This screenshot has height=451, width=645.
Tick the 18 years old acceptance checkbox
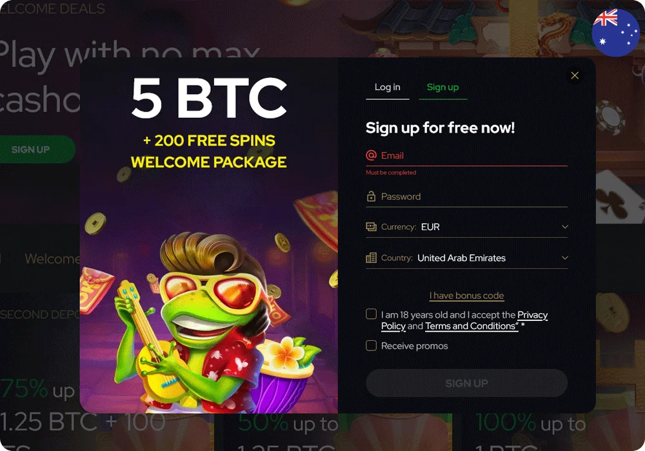(x=371, y=314)
